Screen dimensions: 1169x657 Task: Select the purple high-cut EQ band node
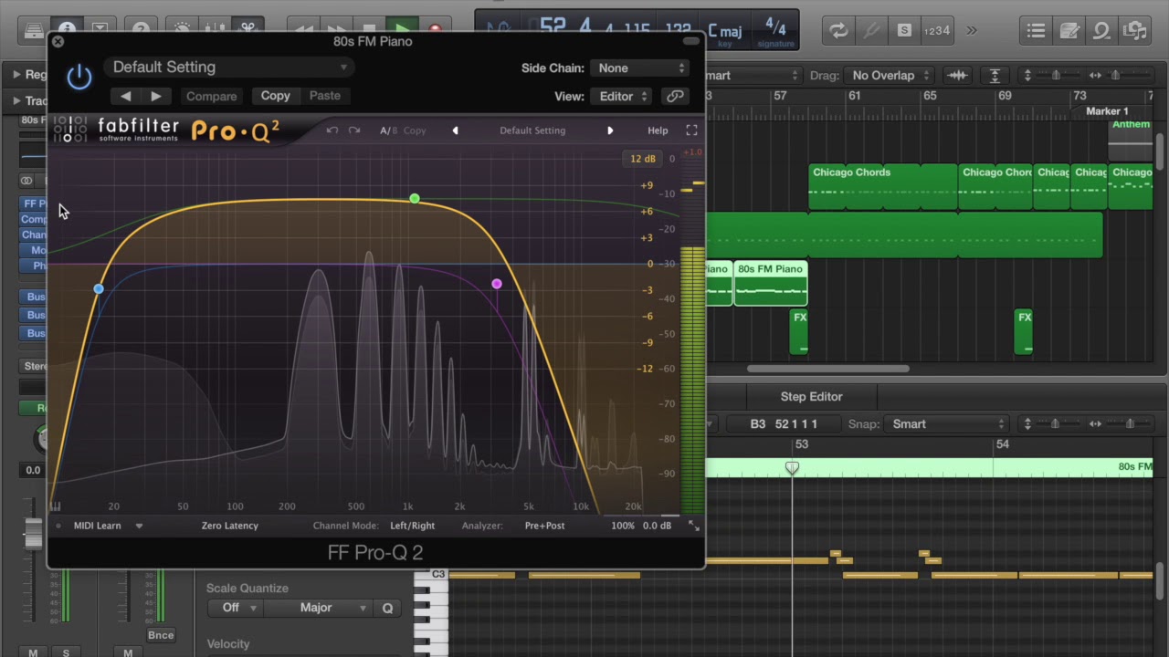[x=497, y=285]
